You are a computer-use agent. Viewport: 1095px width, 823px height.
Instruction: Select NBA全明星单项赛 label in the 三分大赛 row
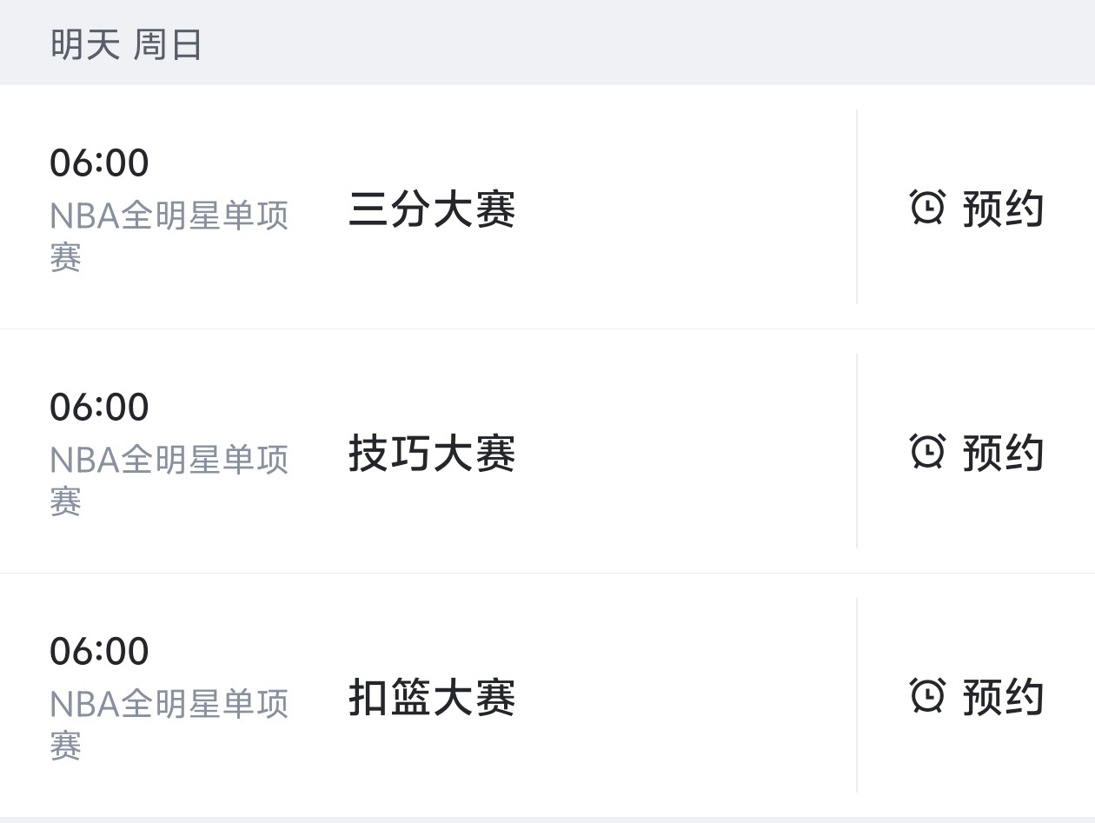click(x=169, y=217)
